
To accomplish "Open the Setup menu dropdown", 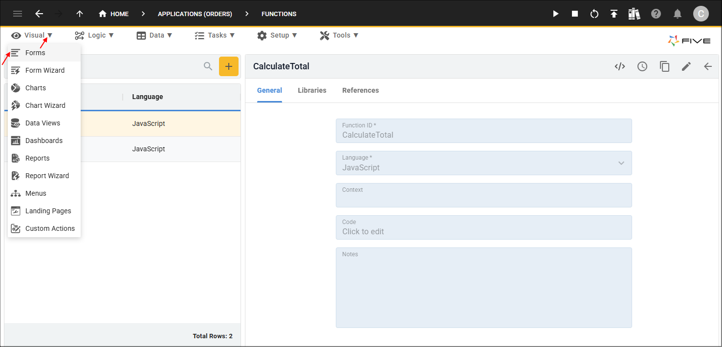I will (x=277, y=35).
